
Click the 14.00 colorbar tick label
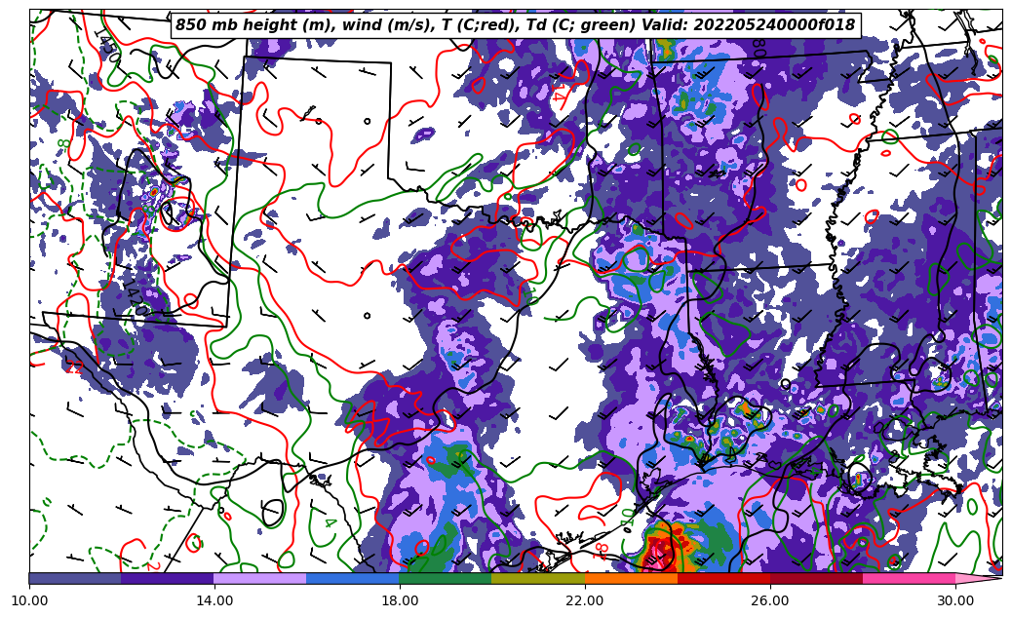pos(214,600)
